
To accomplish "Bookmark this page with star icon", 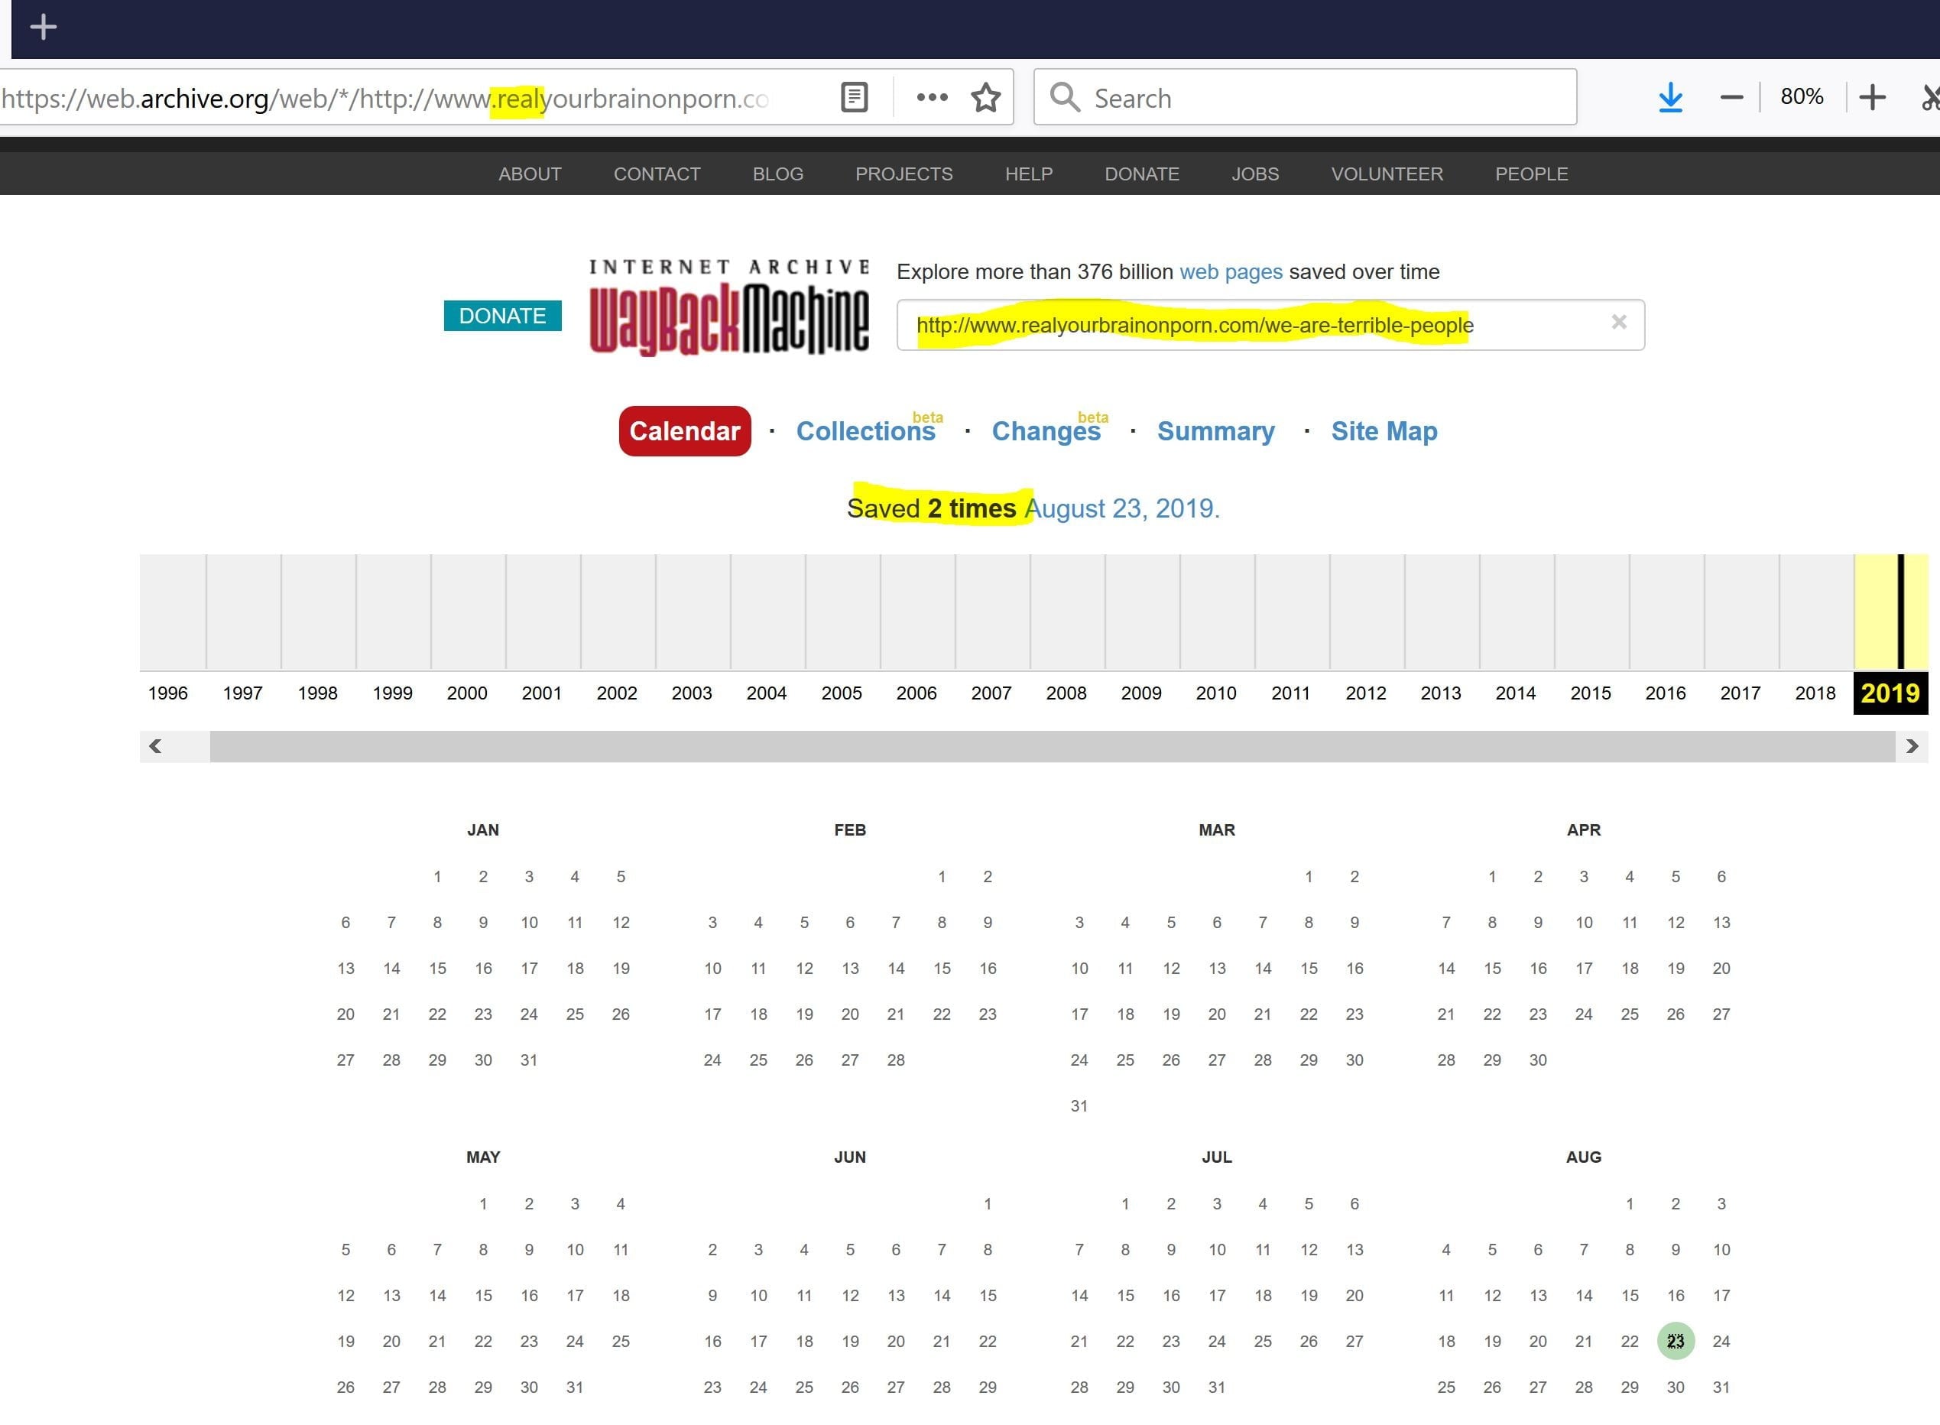I will [x=985, y=98].
